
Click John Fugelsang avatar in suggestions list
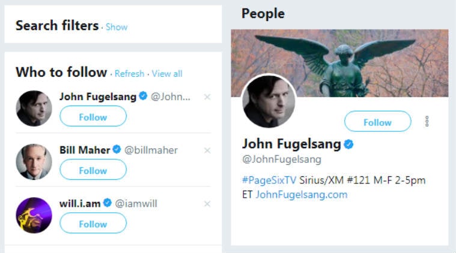pyautogui.click(x=34, y=109)
